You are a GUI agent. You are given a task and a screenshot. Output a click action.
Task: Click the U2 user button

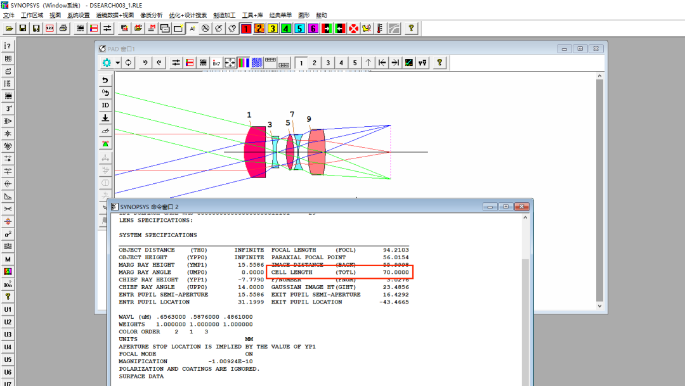8,322
